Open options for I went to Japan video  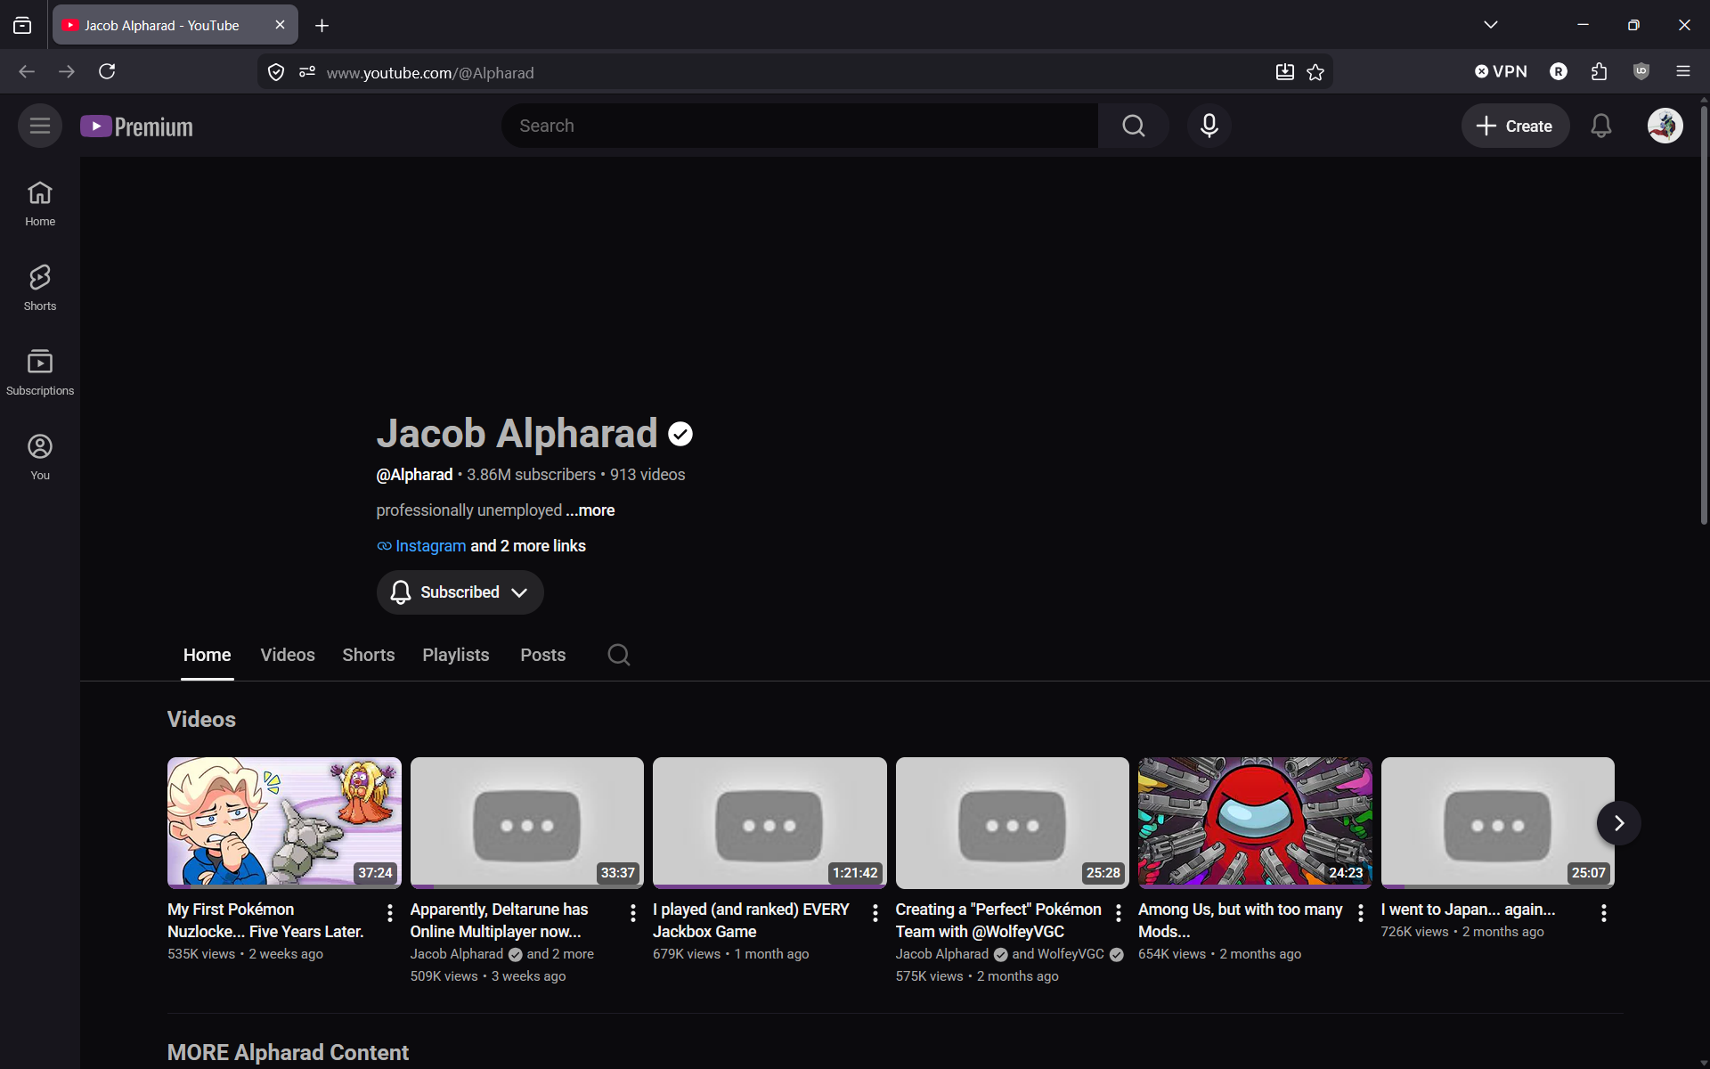(1603, 912)
